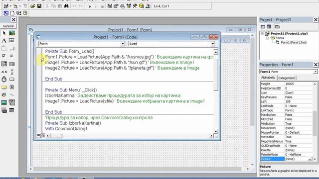Start the program with the Run arrow
Screen dimensions: 319x179
90,6
